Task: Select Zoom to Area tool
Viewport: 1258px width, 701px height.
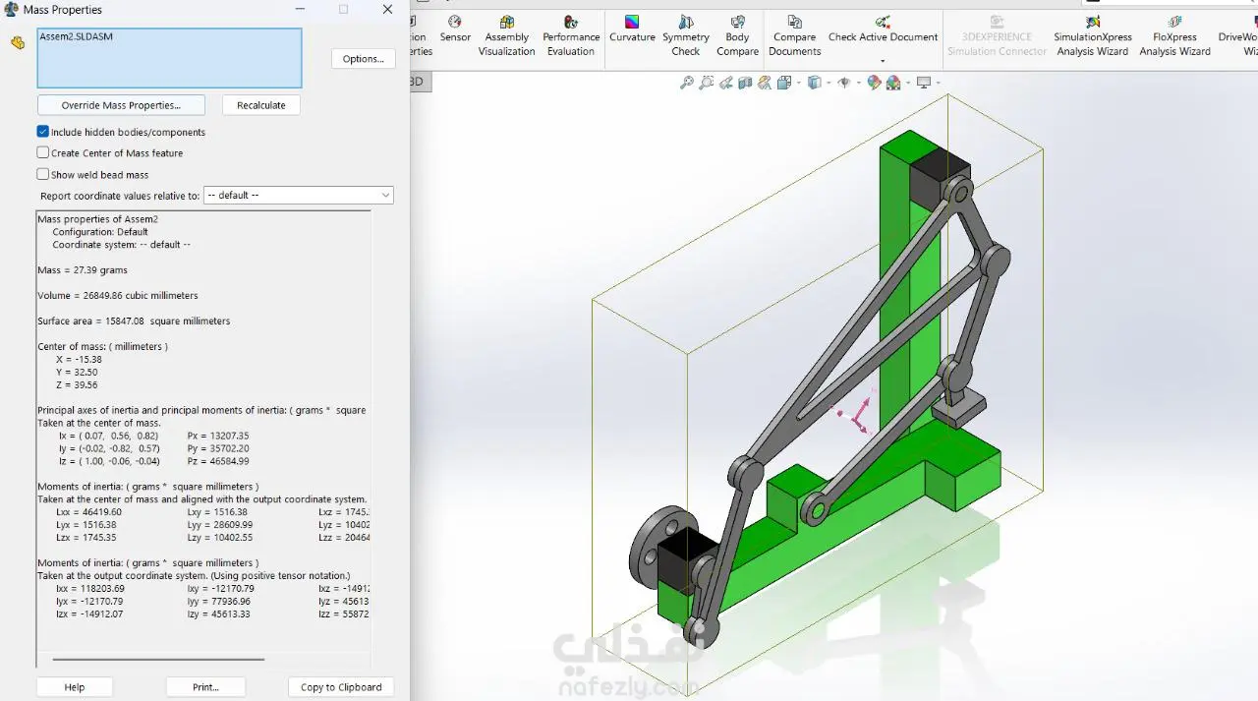Action: (707, 83)
